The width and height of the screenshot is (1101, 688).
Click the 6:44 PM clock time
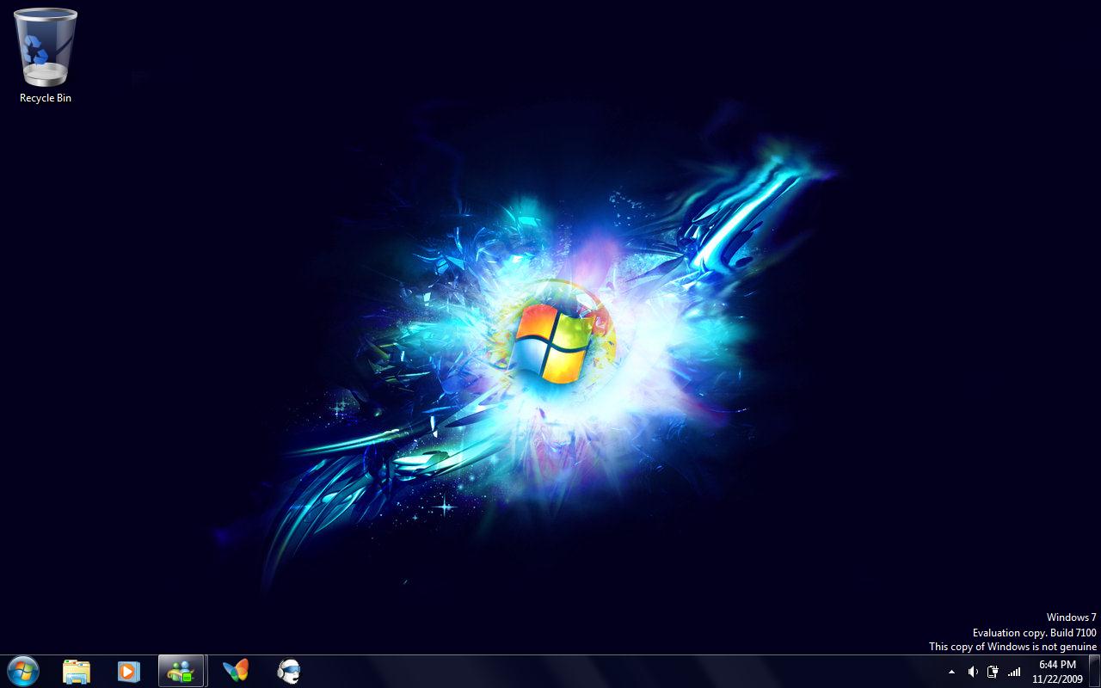(x=1057, y=665)
